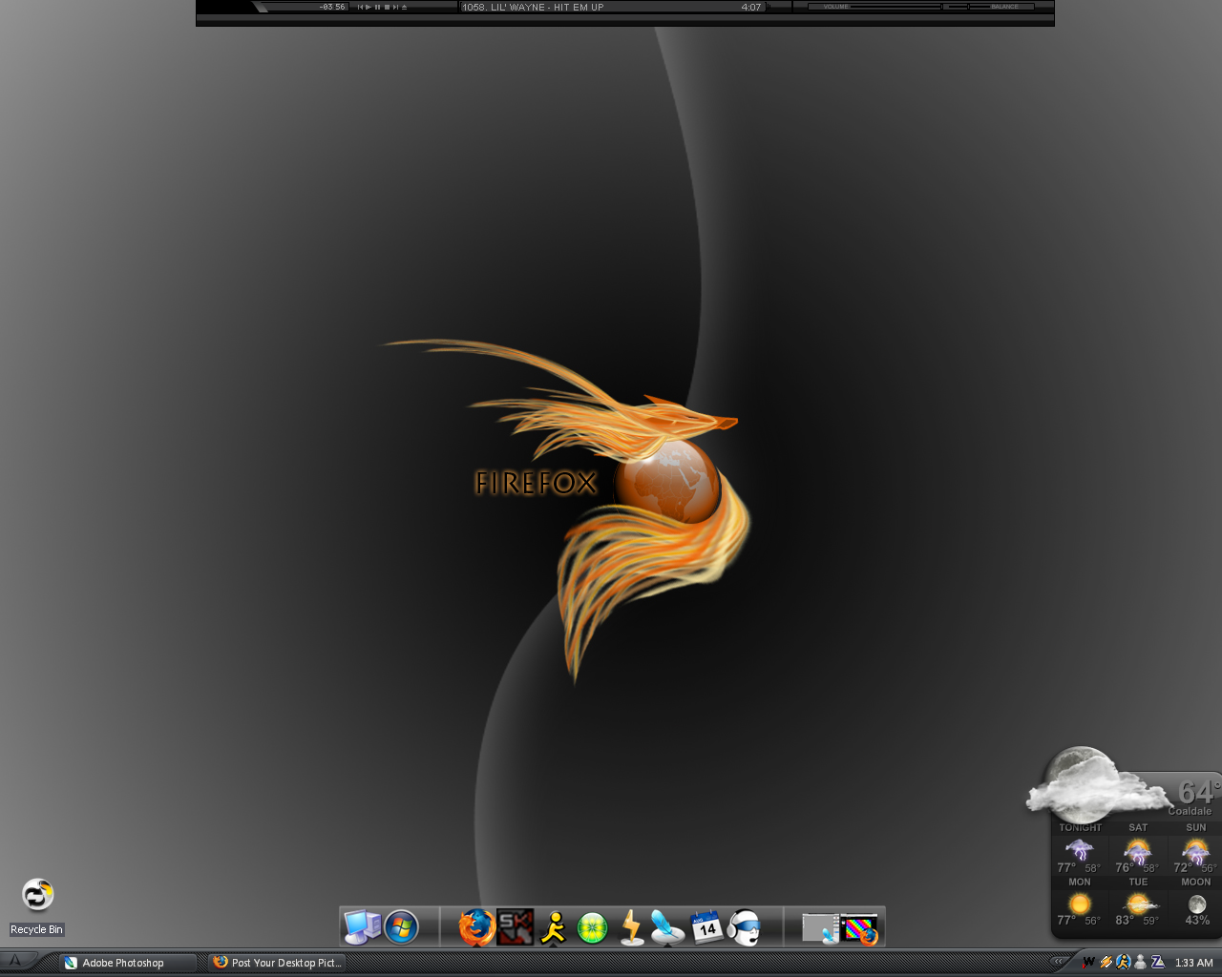This screenshot has width=1222, height=977.
Task: Switch to Adobe Photoshop taskbar button
Action: tap(127, 963)
